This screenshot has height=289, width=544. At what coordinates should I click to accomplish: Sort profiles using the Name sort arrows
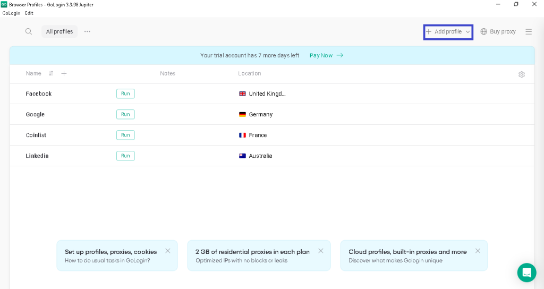(x=51, y=73)
